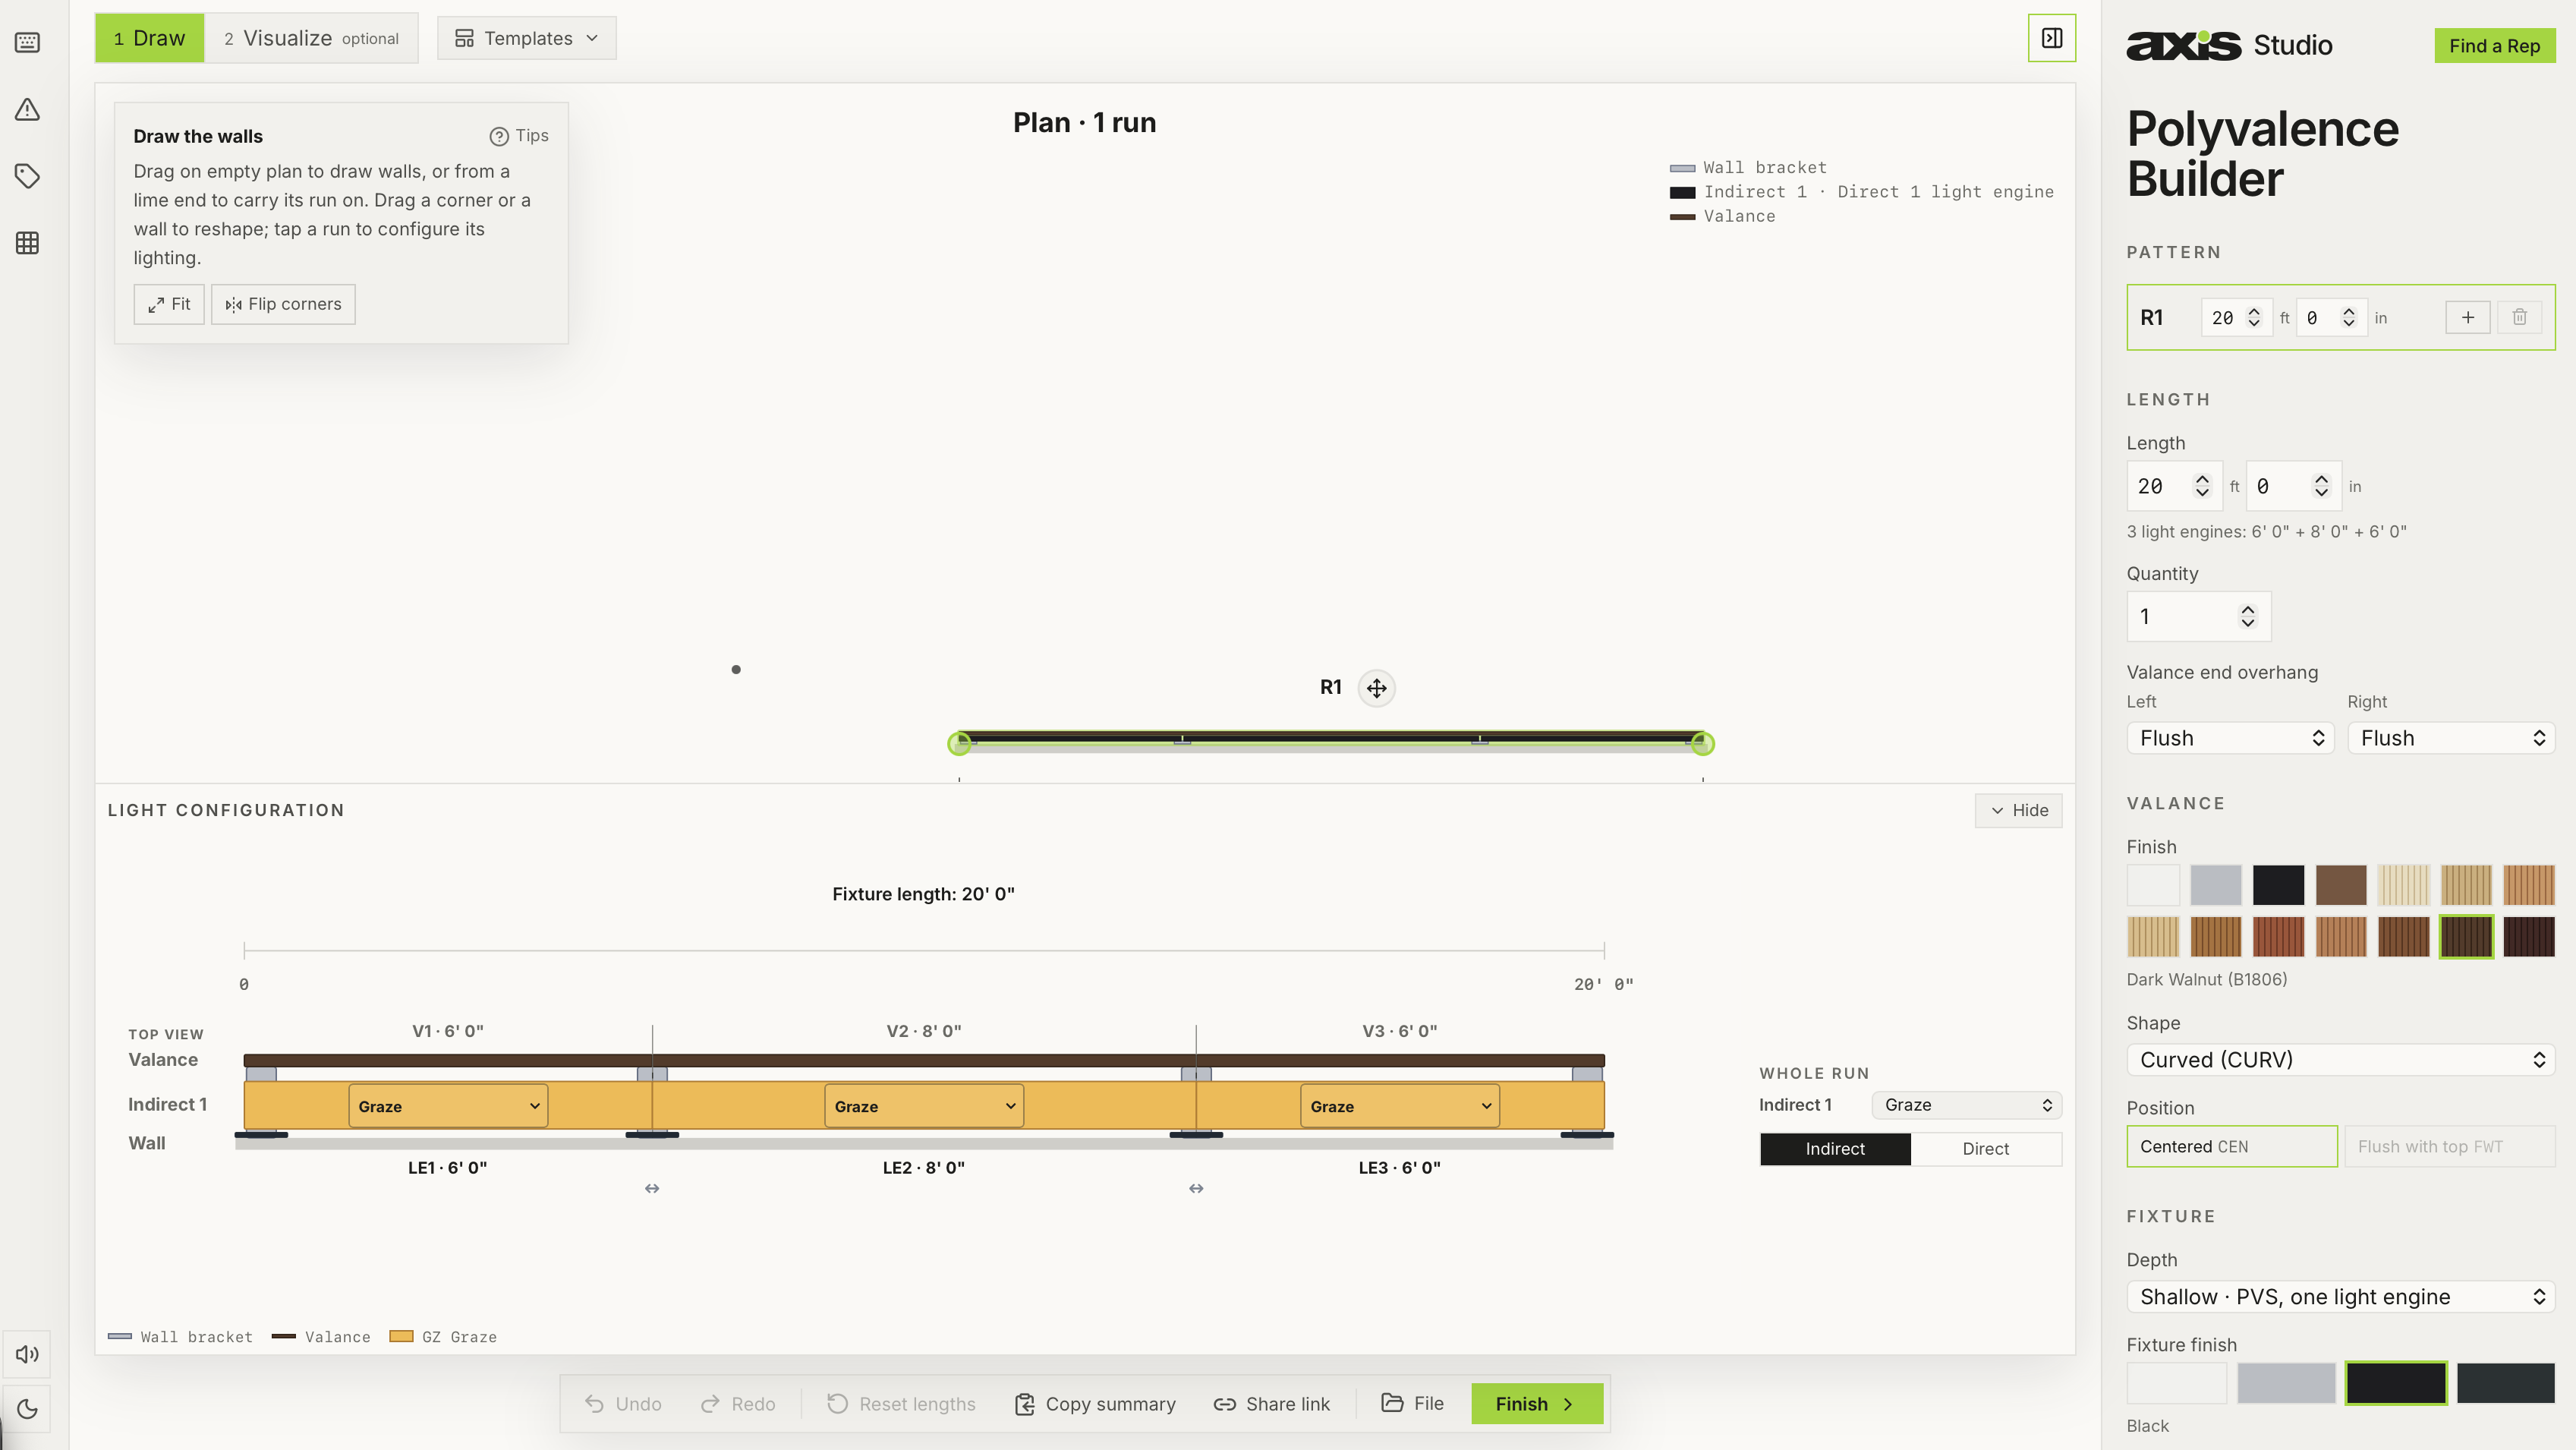The height and width of the screenshot is (1450, 2576).
Task: Open the warnings triangle icon in sidebar
Action: tap(27, 109)
